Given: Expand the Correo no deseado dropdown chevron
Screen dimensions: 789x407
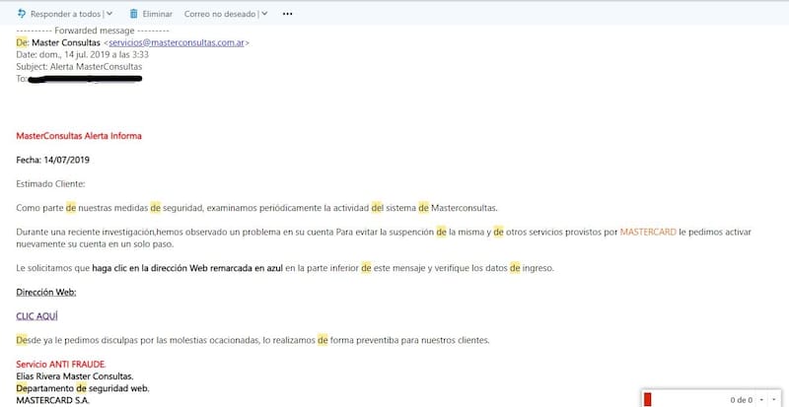Looking at the screenshot, I should (264, 14).
